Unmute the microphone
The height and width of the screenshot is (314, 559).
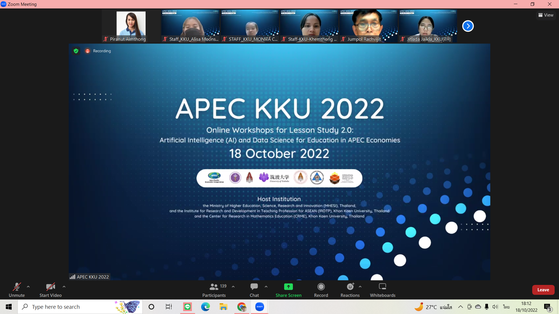[x=17, y=287]
